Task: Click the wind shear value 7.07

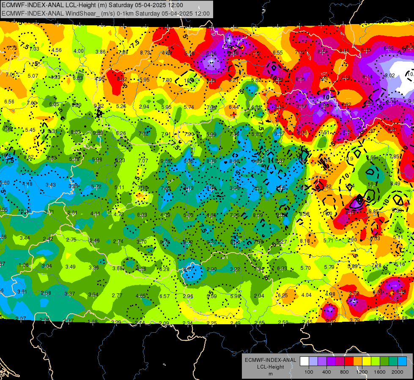Action: [143, 160]
